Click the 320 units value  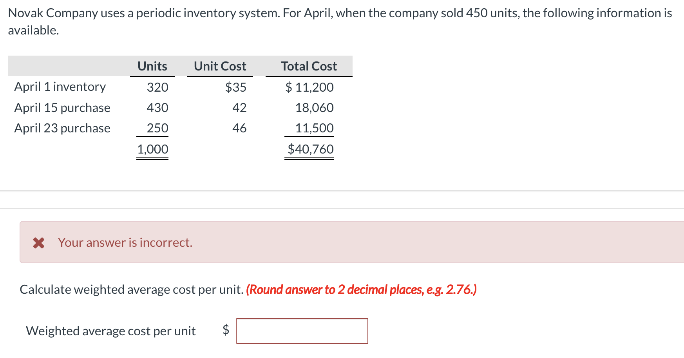pos(157,87)
